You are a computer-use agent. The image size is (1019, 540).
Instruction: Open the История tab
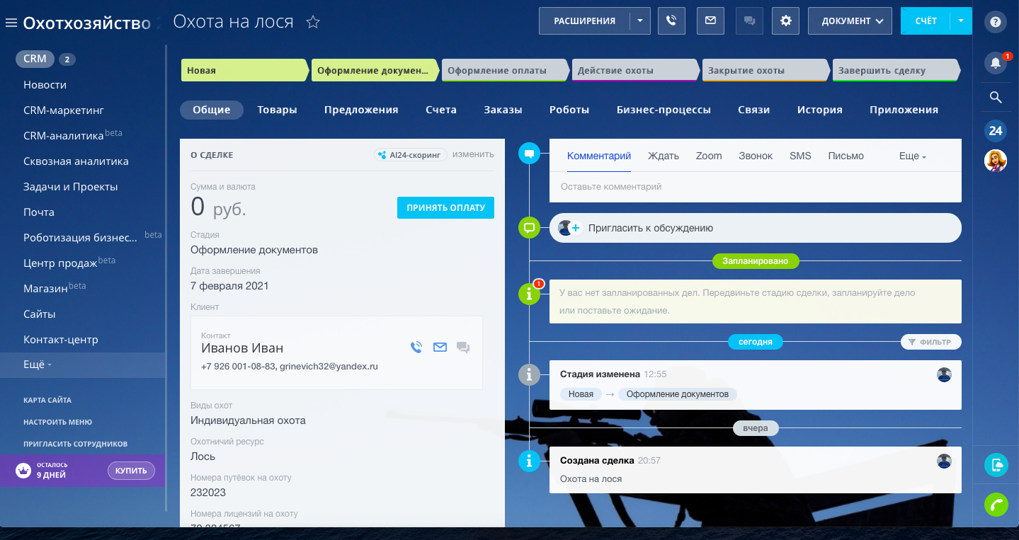coord(820,110)
